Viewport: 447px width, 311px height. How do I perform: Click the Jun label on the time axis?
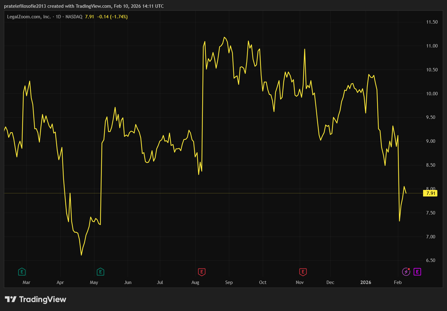(128, 282)
